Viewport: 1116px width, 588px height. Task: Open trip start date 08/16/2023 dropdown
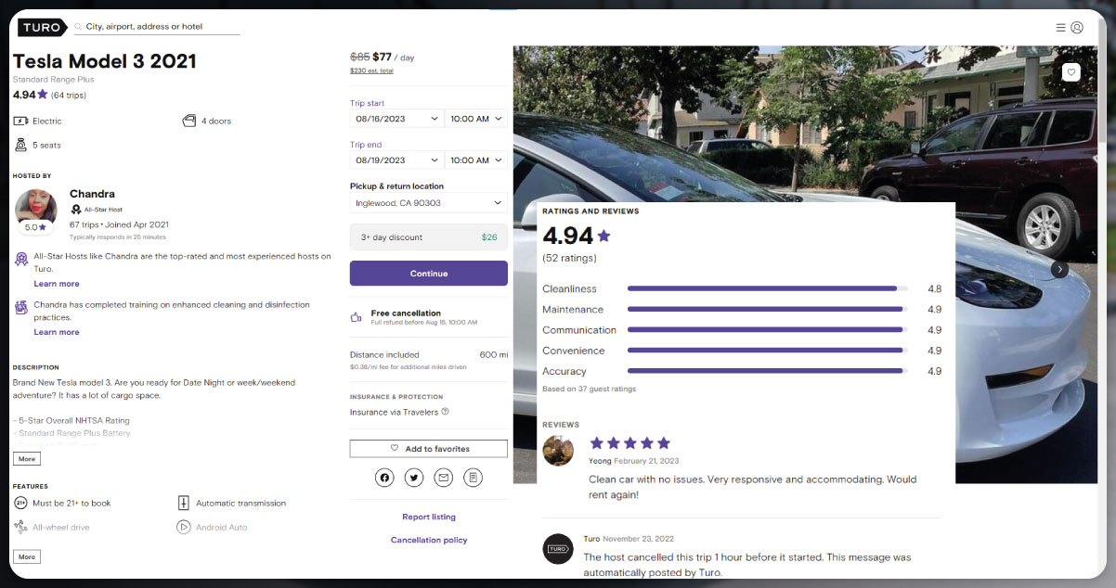pos(396,119)
